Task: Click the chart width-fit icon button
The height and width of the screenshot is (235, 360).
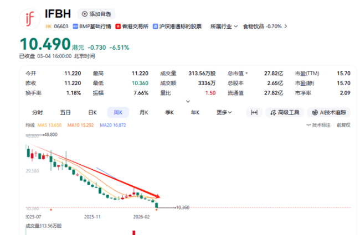Action: coord(254,113)
